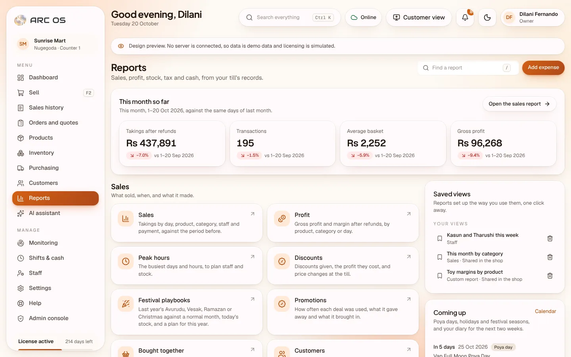The width and height of the screenshot is (571, 357).
Task: Open Profit report card arrow
Action: tap(409, 214)
